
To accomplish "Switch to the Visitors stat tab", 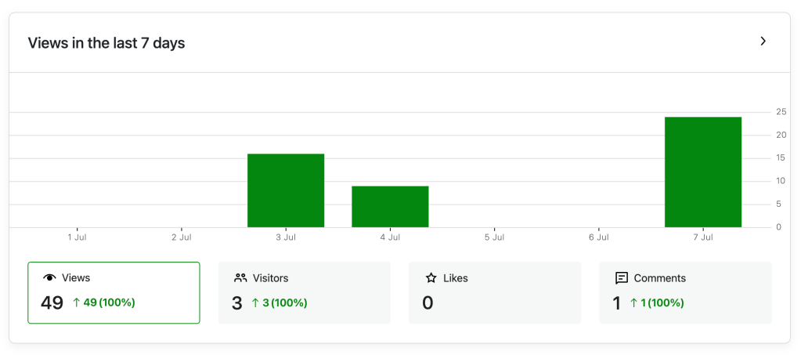I will tap(304, 292).
